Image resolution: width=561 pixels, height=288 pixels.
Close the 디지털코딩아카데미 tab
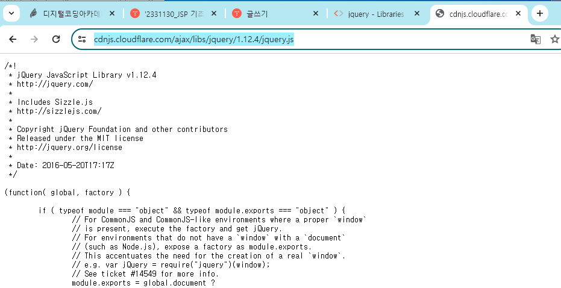tap(112, 14)
